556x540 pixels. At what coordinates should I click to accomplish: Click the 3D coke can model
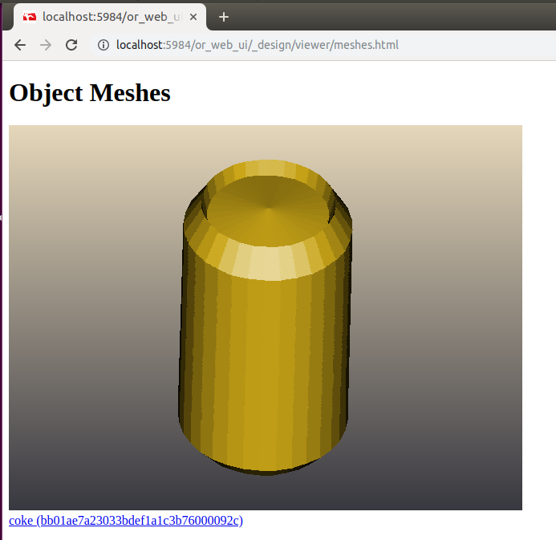coord(266,317)
